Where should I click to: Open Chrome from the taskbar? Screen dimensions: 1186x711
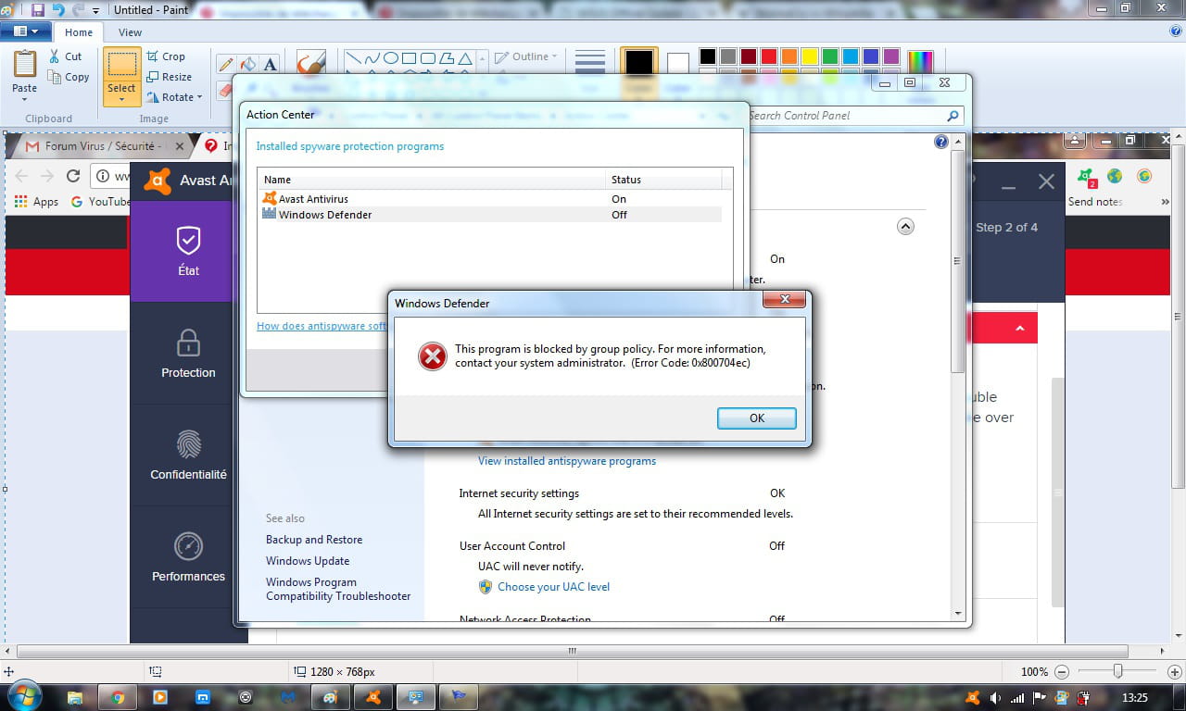pyautogui.click(x=118, y=697)
